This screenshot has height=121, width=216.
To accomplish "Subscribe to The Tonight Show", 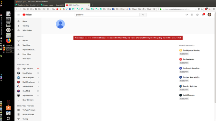I will (184, 72).
